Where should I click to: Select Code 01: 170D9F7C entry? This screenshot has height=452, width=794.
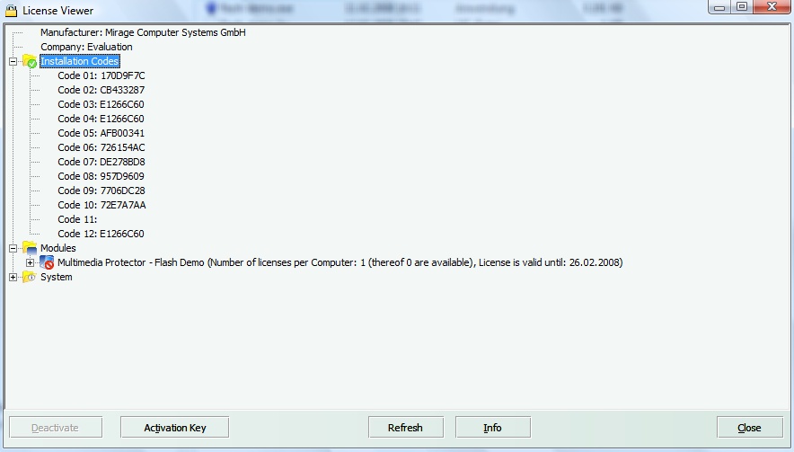101,75
